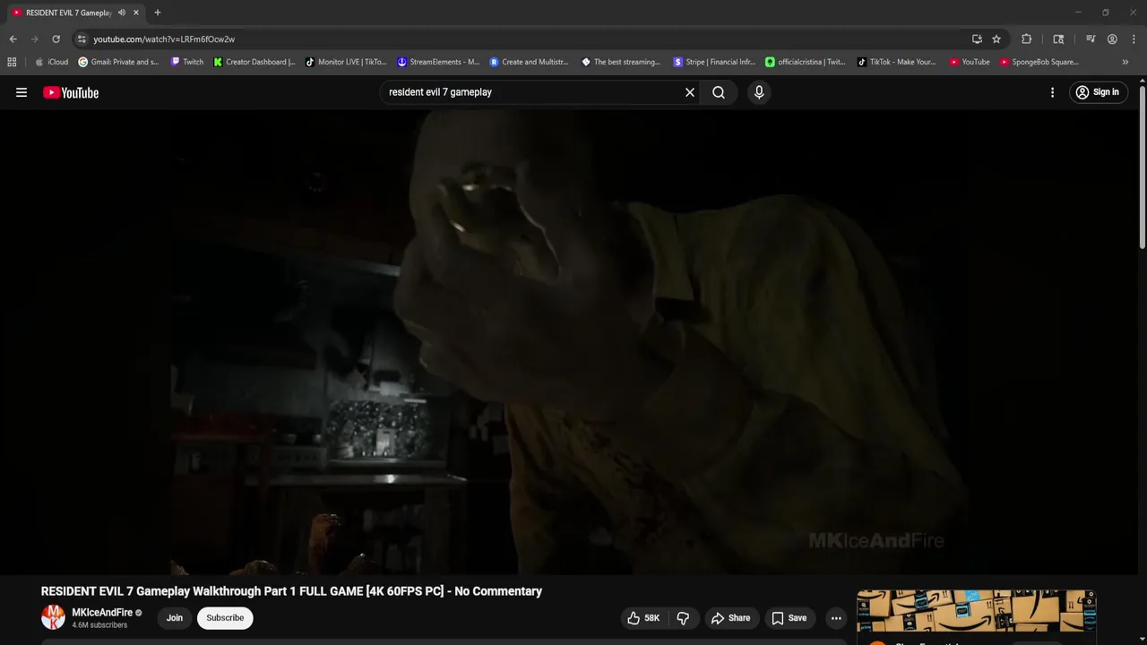The height and width of the screenshot is (645, 1147).
Task: Click the Sign in button
Action: pyautogui.click(x=1097, y=92)
